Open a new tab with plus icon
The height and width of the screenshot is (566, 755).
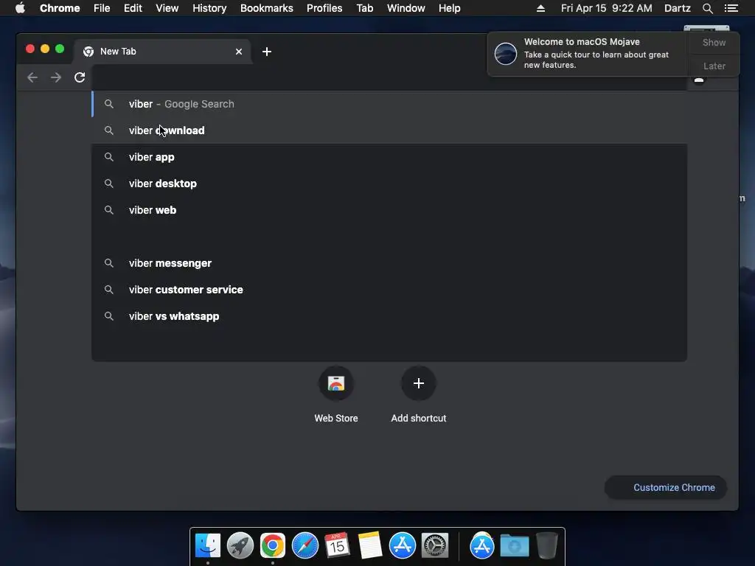click(x=267, y=52)
